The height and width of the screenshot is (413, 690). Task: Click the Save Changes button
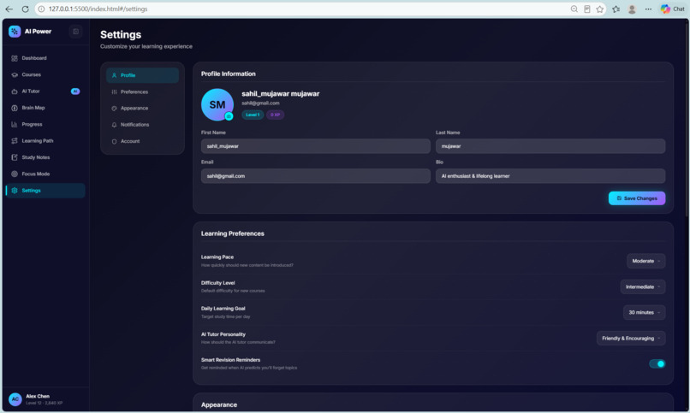(637, 198)
